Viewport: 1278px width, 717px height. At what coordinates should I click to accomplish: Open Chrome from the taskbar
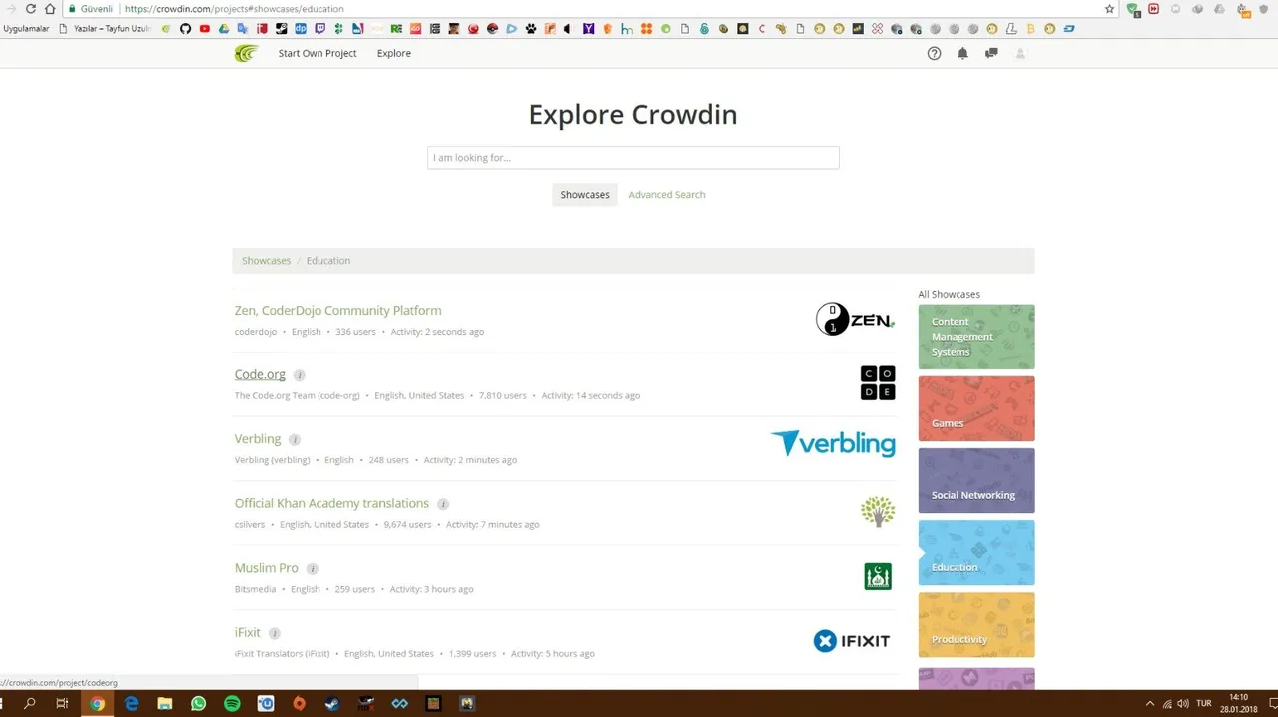point(97,704)
